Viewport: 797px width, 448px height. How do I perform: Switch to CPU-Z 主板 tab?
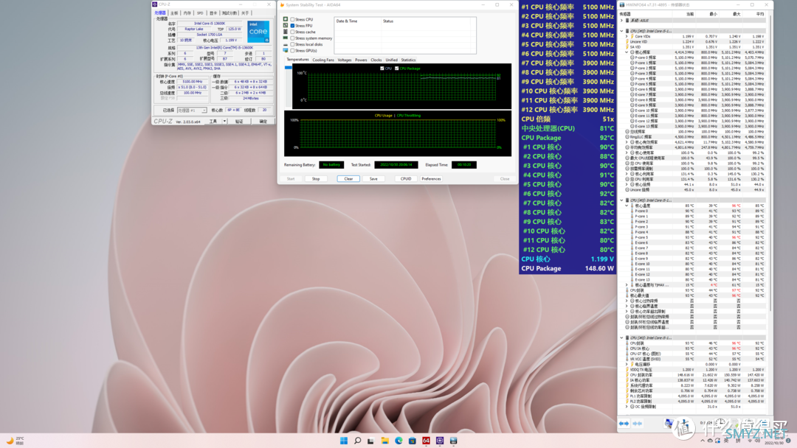pyautogui.click(x=174, y=13)
